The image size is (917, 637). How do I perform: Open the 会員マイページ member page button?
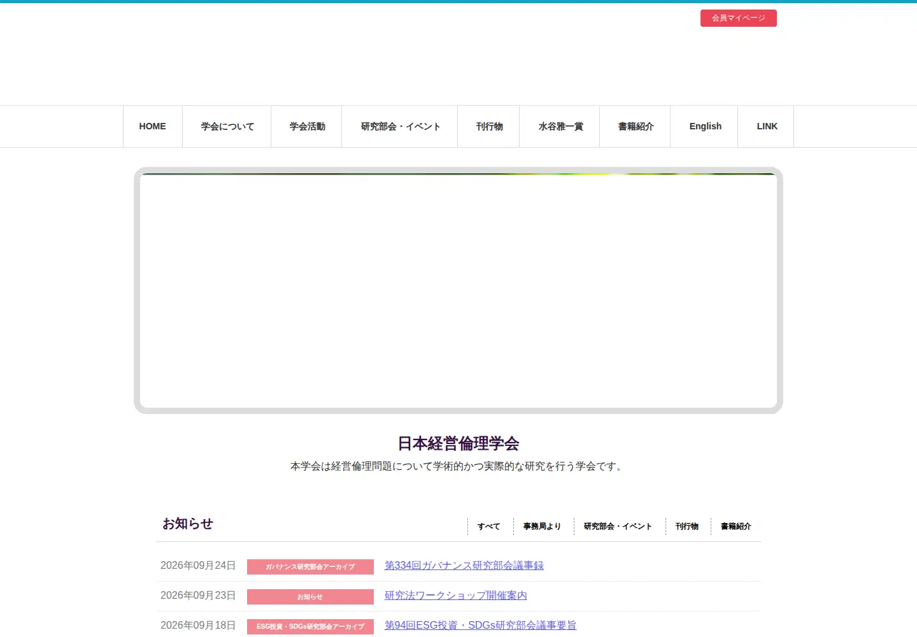[738, 18]
